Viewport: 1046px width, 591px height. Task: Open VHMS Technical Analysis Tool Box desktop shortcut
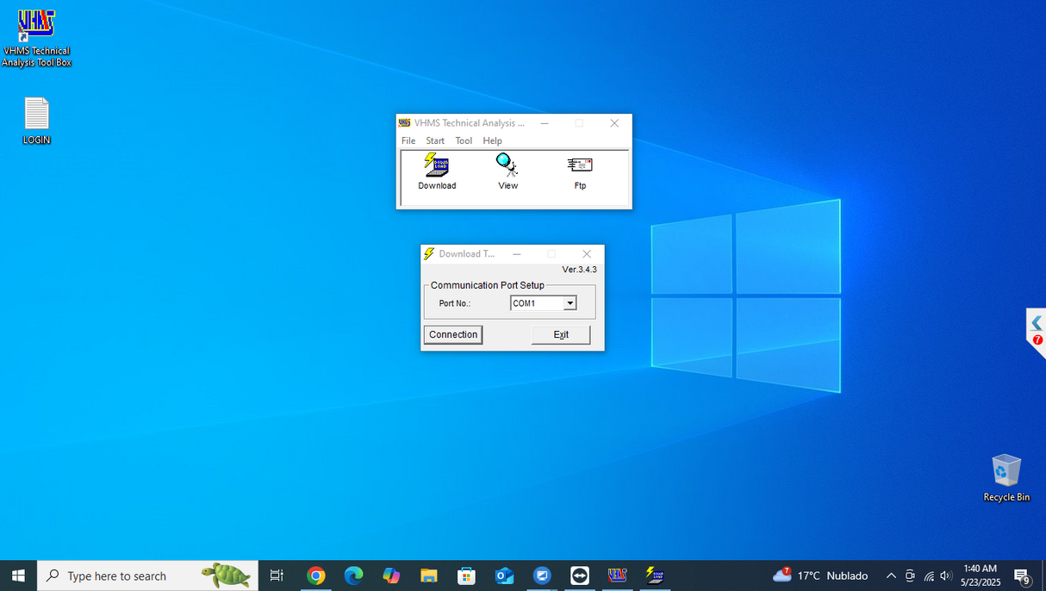35,26
